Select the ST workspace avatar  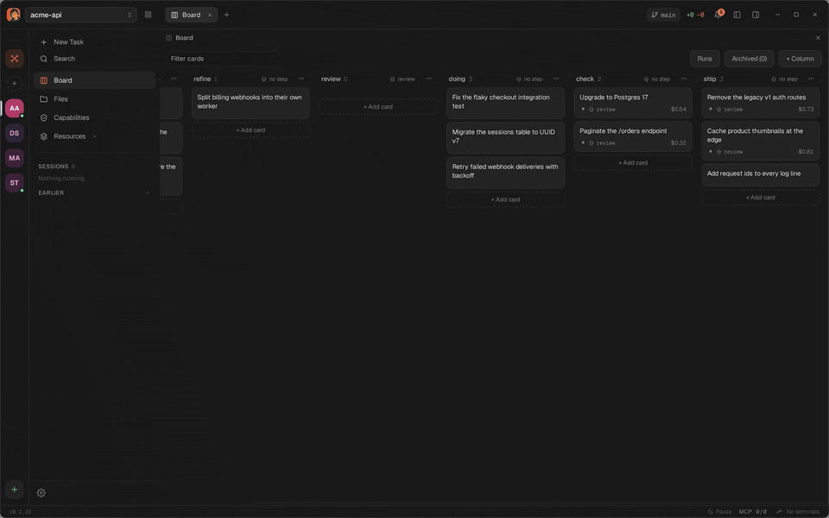[15, 183]
